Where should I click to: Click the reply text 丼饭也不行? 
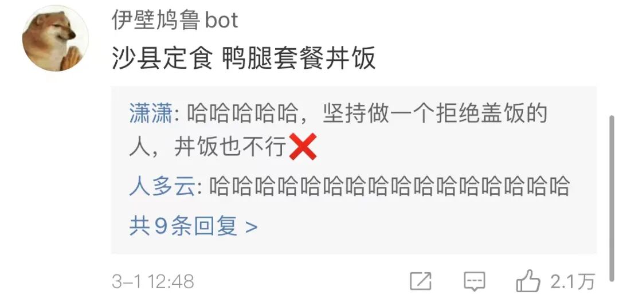point(230,148)
